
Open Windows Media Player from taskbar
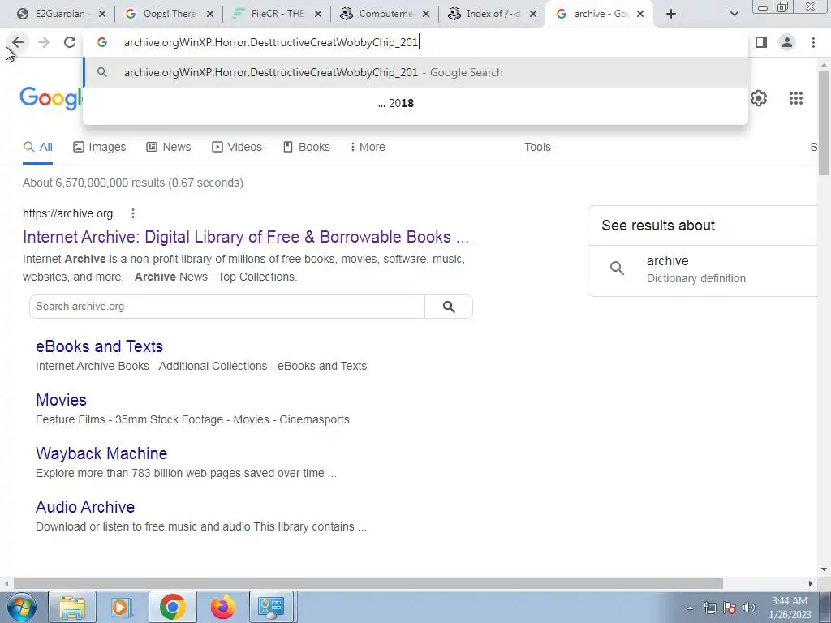[x=122, y=607]
